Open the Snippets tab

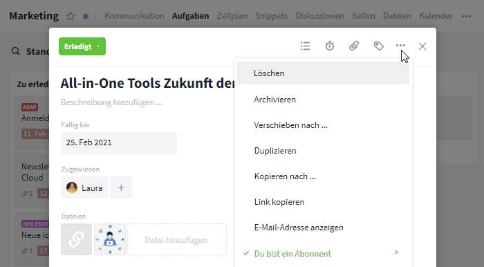[x=271, y=16]
